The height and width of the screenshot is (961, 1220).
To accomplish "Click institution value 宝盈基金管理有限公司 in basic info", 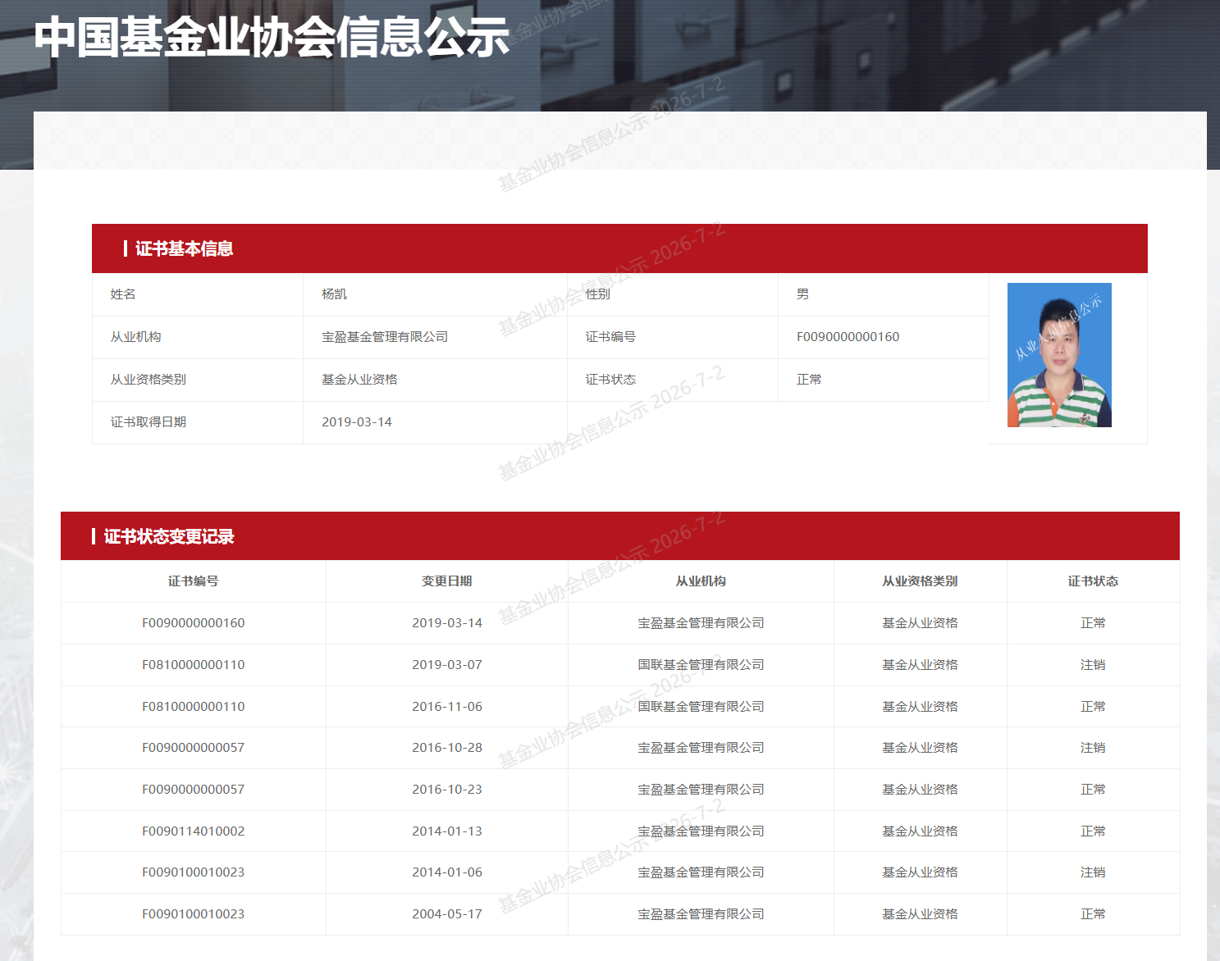I will click(385, 337).
